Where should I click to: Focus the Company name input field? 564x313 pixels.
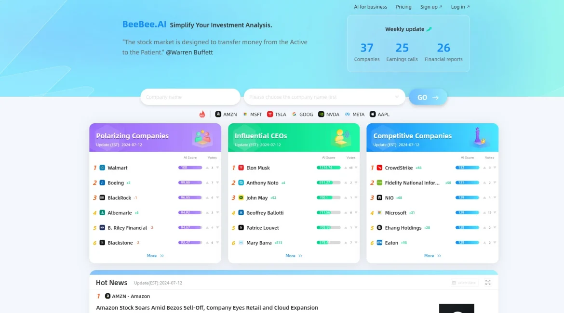[190, 97]
